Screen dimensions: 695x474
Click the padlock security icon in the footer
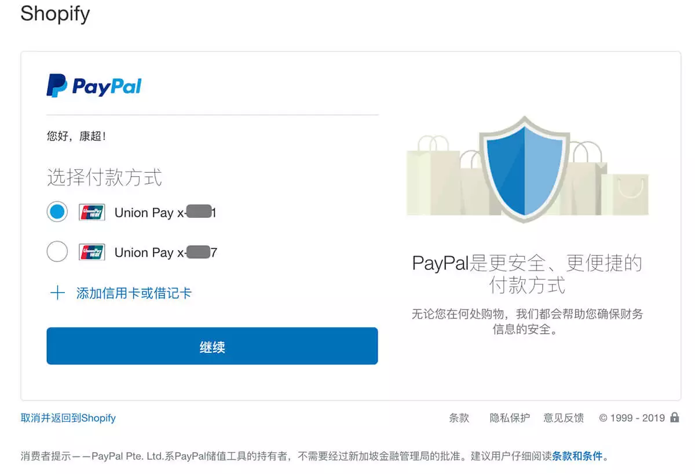tap(674, 417)
